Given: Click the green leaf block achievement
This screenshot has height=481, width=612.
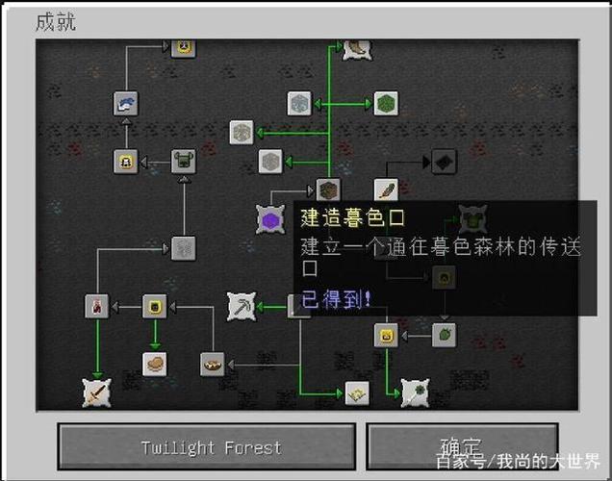Looking at the screenshot, I should point(387,104).
